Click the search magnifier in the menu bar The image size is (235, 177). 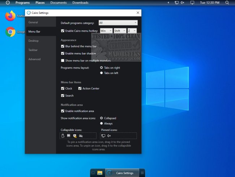click(x=227, y=3)
